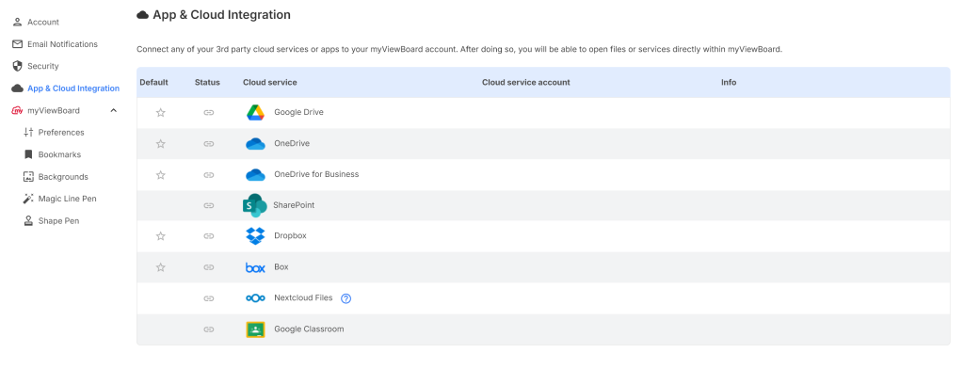Click the Box service name
Screen dimensions: 964x369
(281, 267)
